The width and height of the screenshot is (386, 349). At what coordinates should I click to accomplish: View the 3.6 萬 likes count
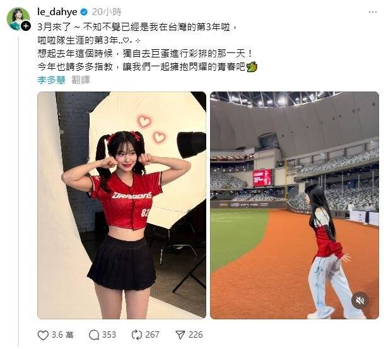click(62, 335)
